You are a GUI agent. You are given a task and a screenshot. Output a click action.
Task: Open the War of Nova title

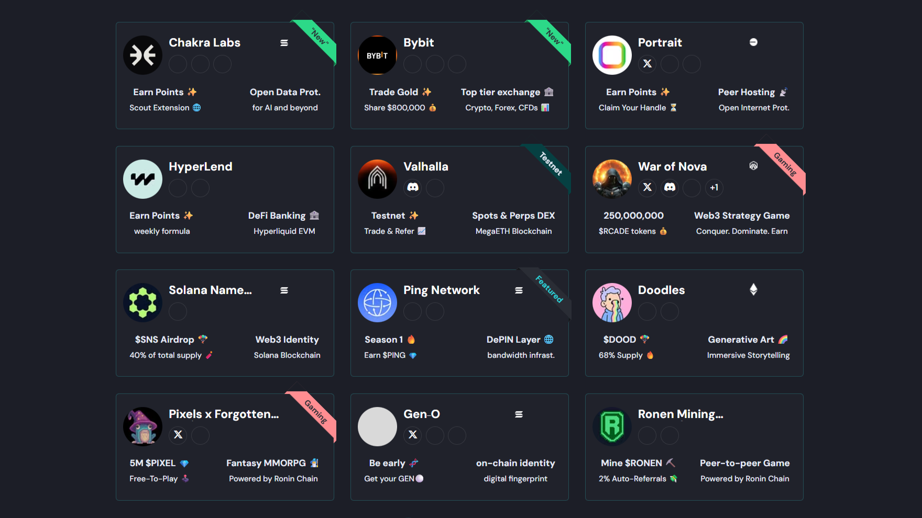pos(672,167)
